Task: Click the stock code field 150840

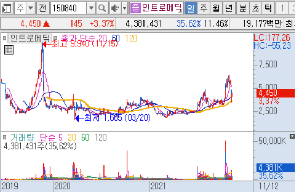Action: (x=69, y=8)
